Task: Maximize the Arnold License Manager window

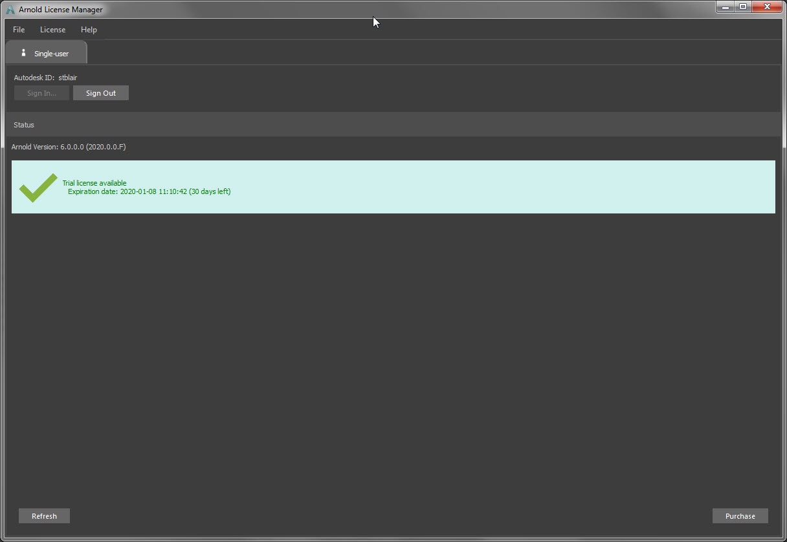Action: click(x=743, y=7)
